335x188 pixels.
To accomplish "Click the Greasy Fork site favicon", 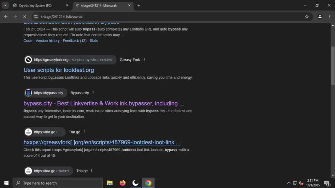I will point(28,60).
